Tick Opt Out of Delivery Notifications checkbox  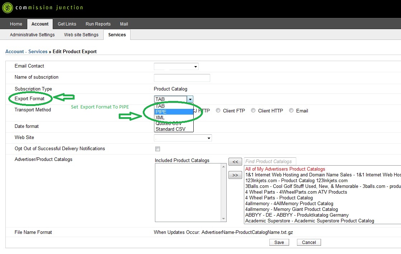[x=157, y=149]
